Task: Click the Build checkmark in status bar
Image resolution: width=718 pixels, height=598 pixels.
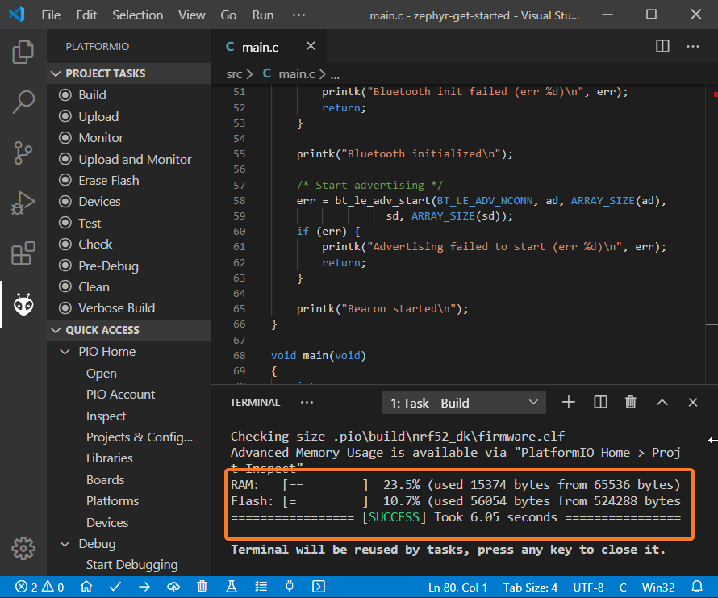Action: point(115,587)
